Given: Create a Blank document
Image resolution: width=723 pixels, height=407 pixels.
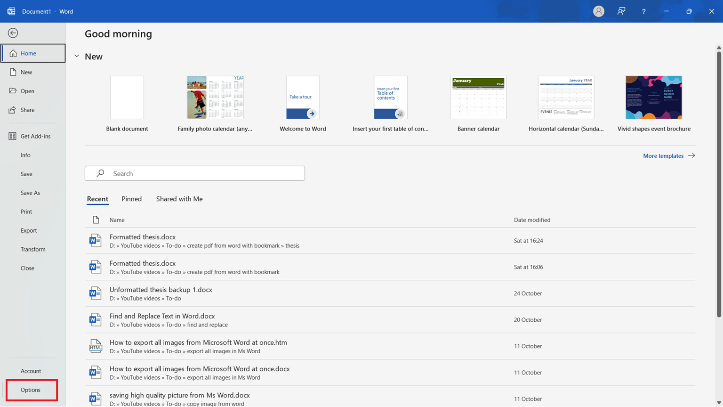Looking at the screenshot, I should (127, 104).
